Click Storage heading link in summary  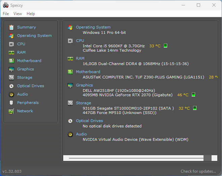[x=83, y=103]
